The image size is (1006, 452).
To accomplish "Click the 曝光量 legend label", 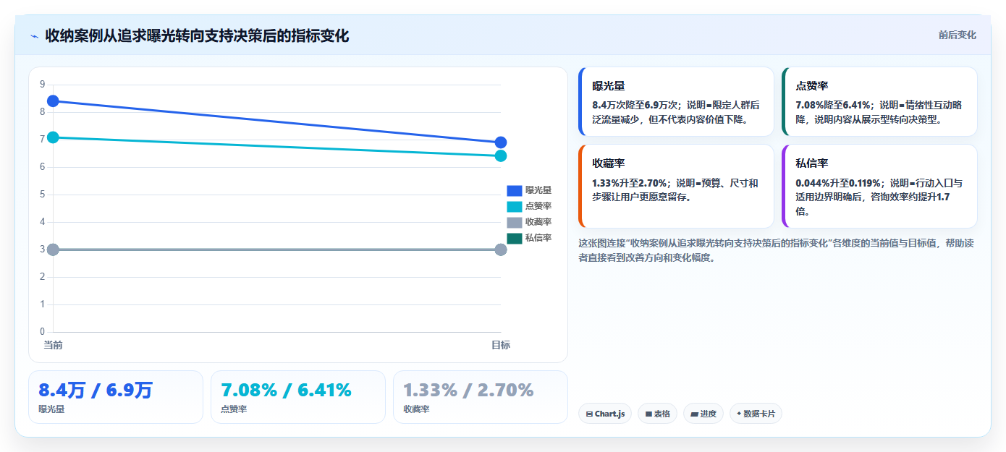I will (x=538, y=190).
